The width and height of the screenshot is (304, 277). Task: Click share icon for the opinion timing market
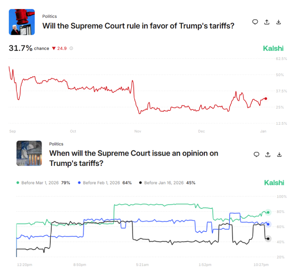tap(268, 154)
